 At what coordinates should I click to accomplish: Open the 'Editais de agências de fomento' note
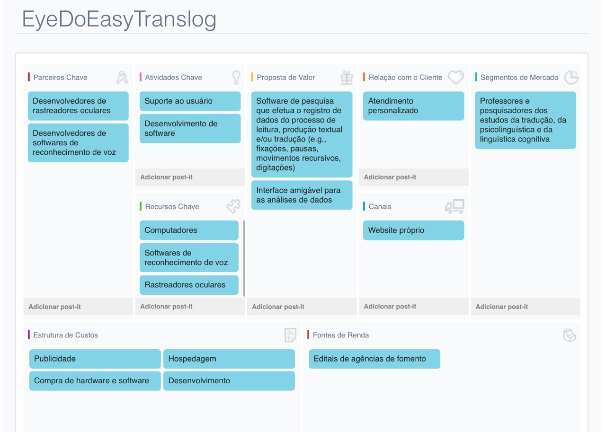[374, 359]
